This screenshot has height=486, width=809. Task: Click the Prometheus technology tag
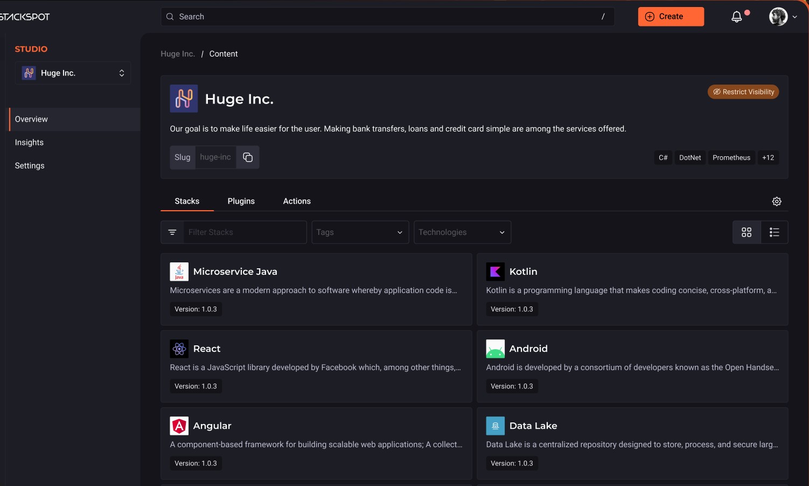(x=731, y=157)
